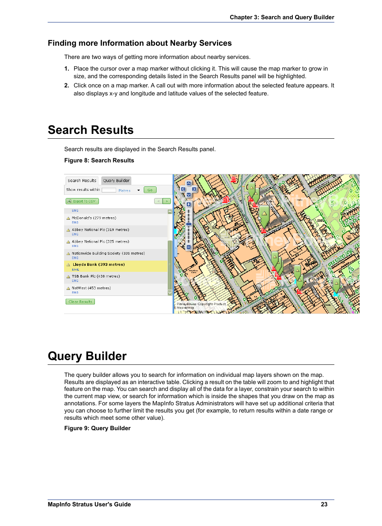Select the Search Results tab
382x526 pixels.
82,180
